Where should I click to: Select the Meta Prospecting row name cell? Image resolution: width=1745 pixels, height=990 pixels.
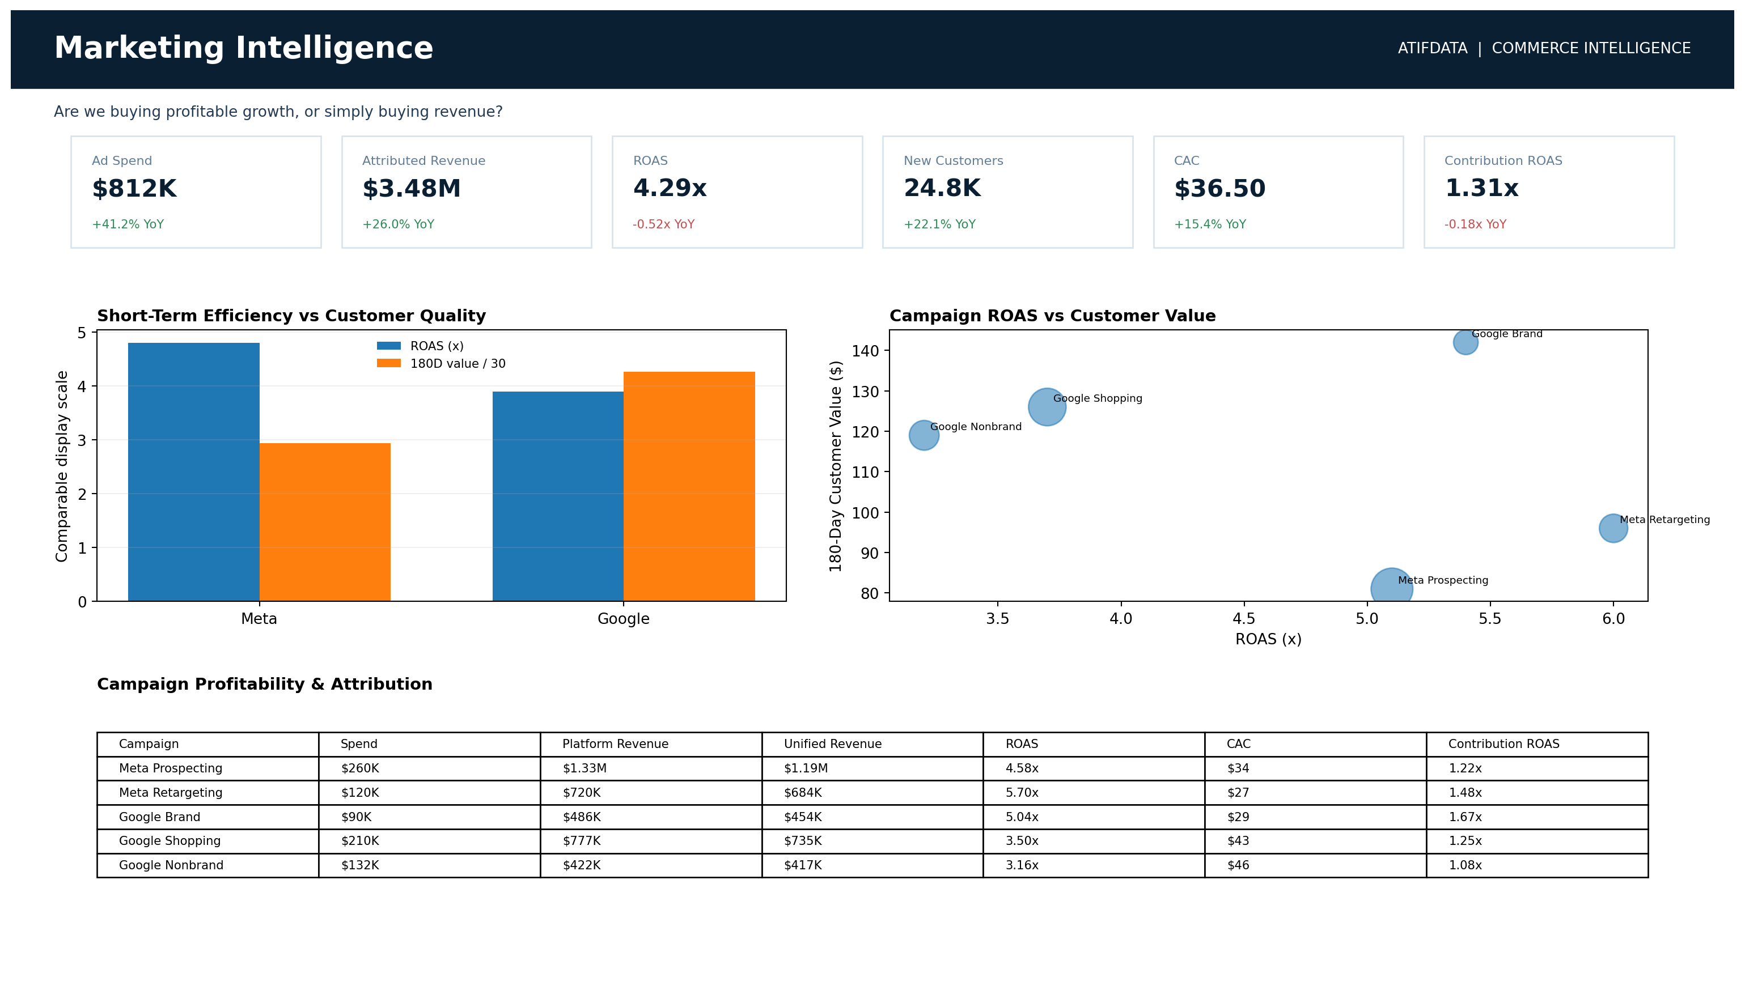pyautogui.click(x=208, y=769)
